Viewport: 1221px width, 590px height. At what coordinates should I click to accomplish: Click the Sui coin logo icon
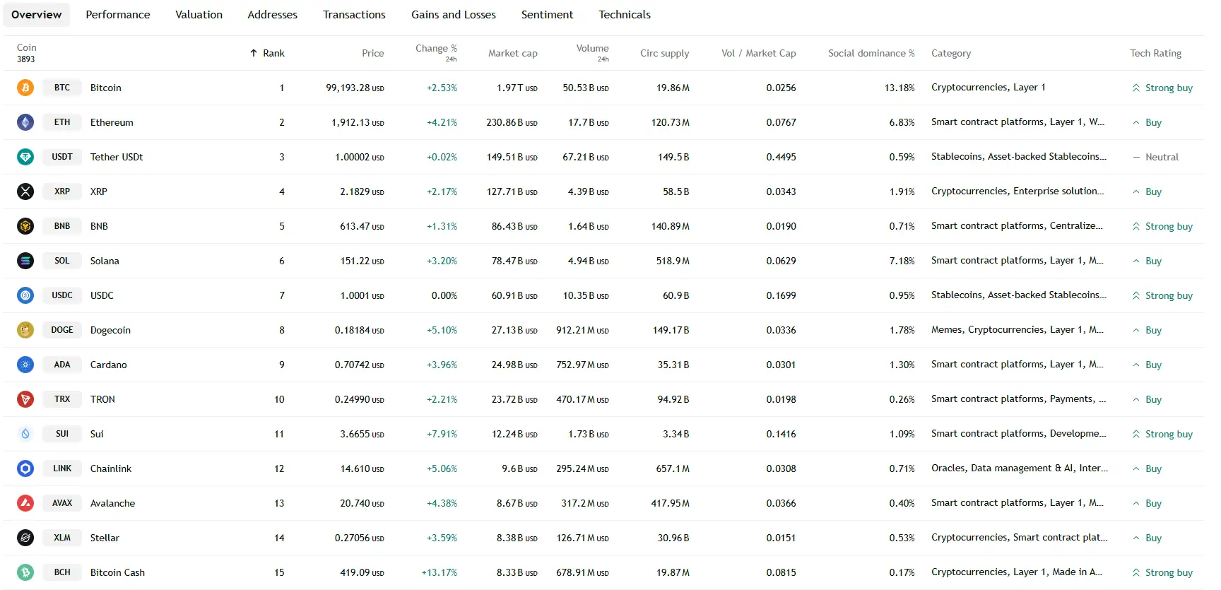[x=25, y=434]
